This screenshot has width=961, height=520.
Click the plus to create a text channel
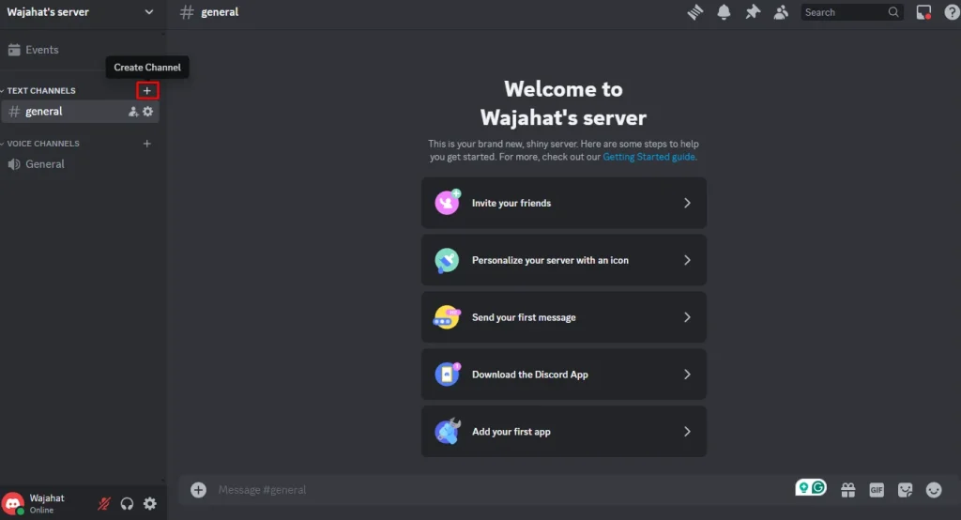click(147, 91)
